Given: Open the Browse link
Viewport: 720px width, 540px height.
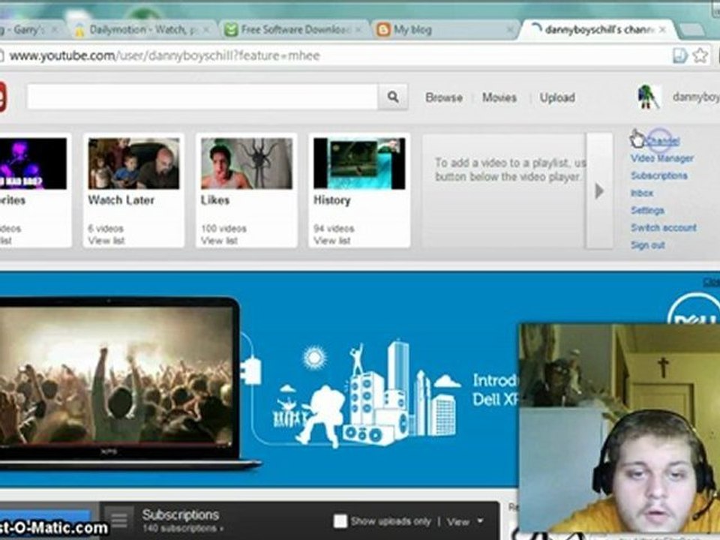Looking at the screenshot, I should tap(443, 97).
